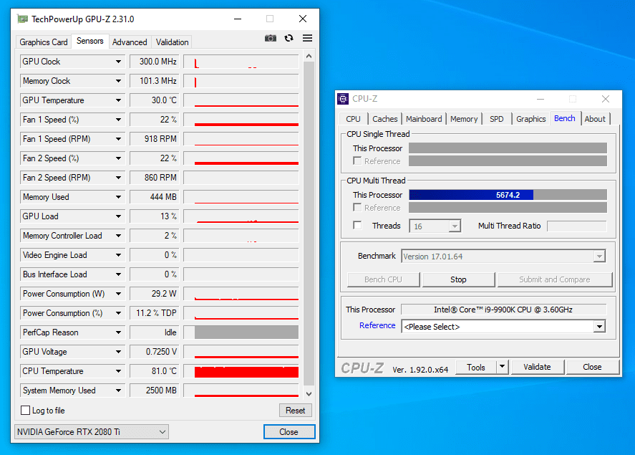Open Memory Used sensor dropdown
The width and height of the screenshot is (635, 455).
tap(118, 197)
